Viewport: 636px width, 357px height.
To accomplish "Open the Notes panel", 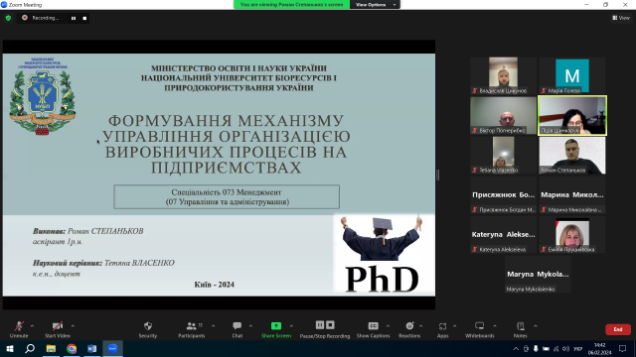I will pos(521,329).
